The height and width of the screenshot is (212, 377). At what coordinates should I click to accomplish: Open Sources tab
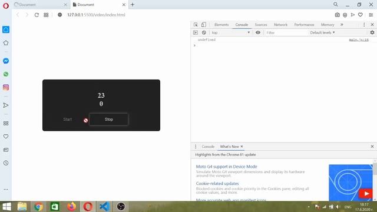(x=261, y=25)
